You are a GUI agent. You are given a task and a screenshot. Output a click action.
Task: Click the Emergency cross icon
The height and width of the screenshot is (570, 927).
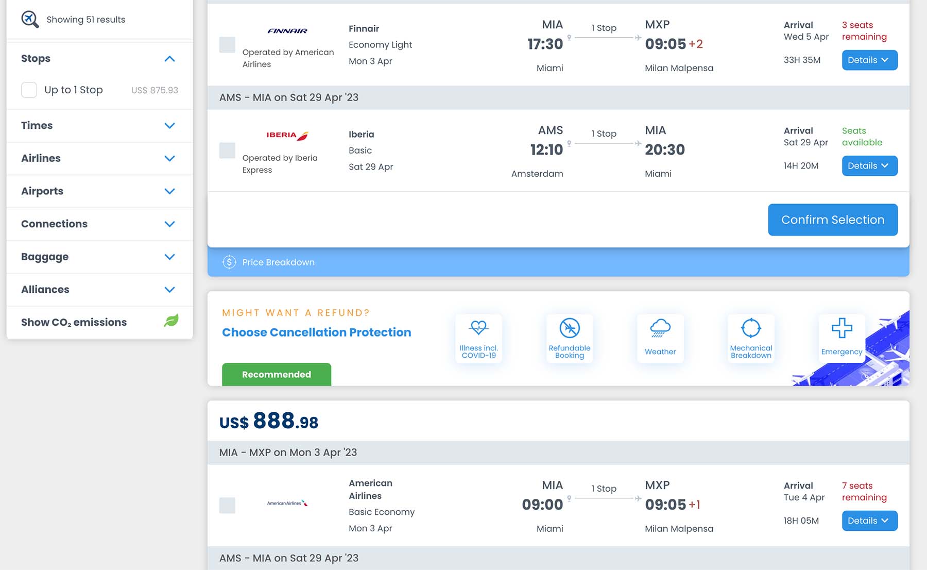point(842,328)
